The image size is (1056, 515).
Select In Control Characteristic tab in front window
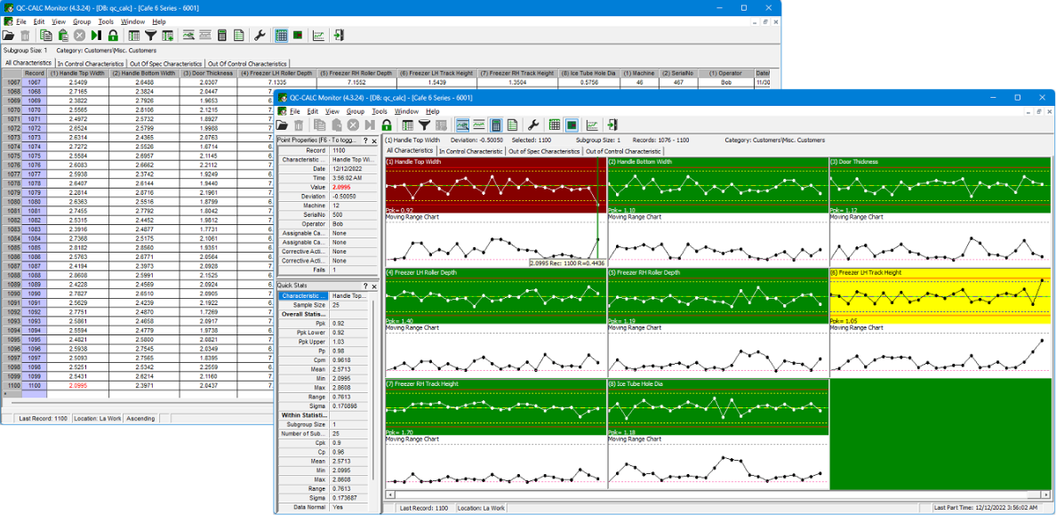click(x=471, y=151)
